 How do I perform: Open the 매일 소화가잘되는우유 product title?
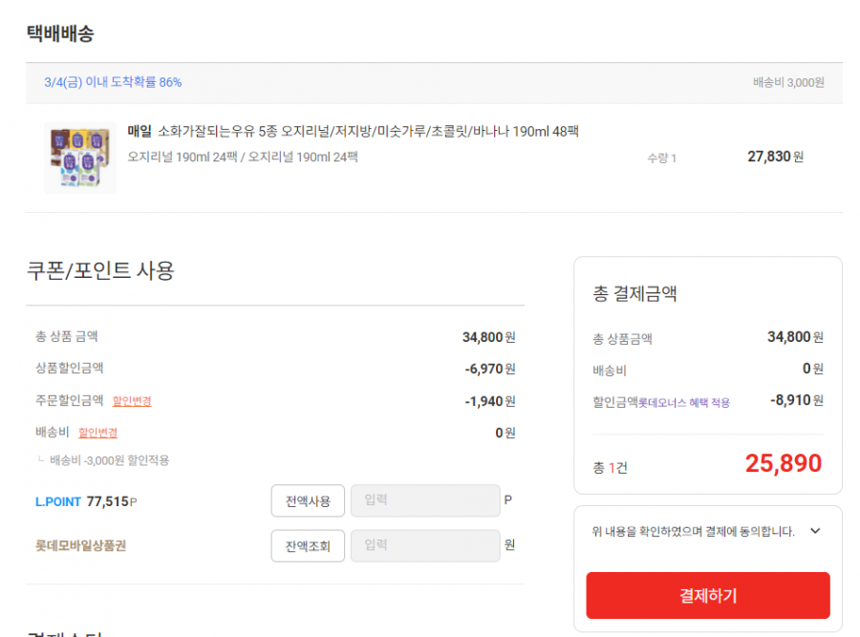[x=353, y=131]
